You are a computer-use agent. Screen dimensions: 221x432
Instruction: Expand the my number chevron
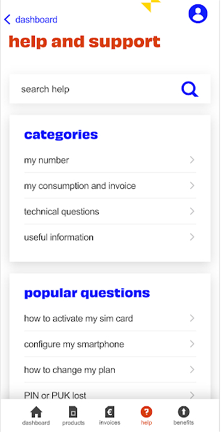(x=192, y=160)
